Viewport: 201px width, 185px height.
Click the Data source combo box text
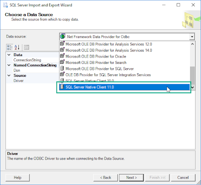coord(98,37)
